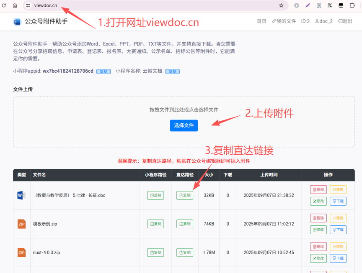
Task: Open the 我的文件 navigation item
Action: (x=283, y=21)
